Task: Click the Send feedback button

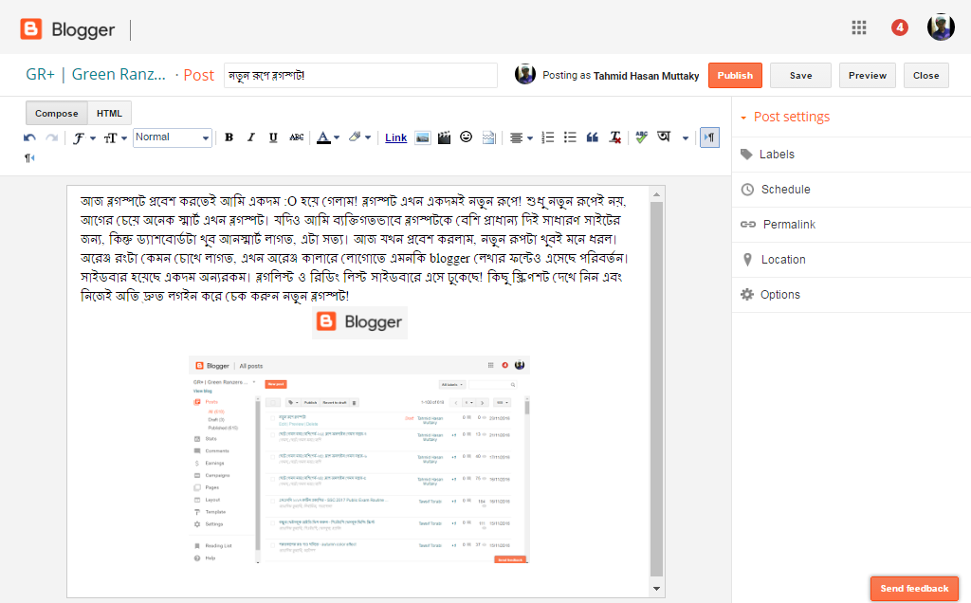Action: tap(914, 589)
